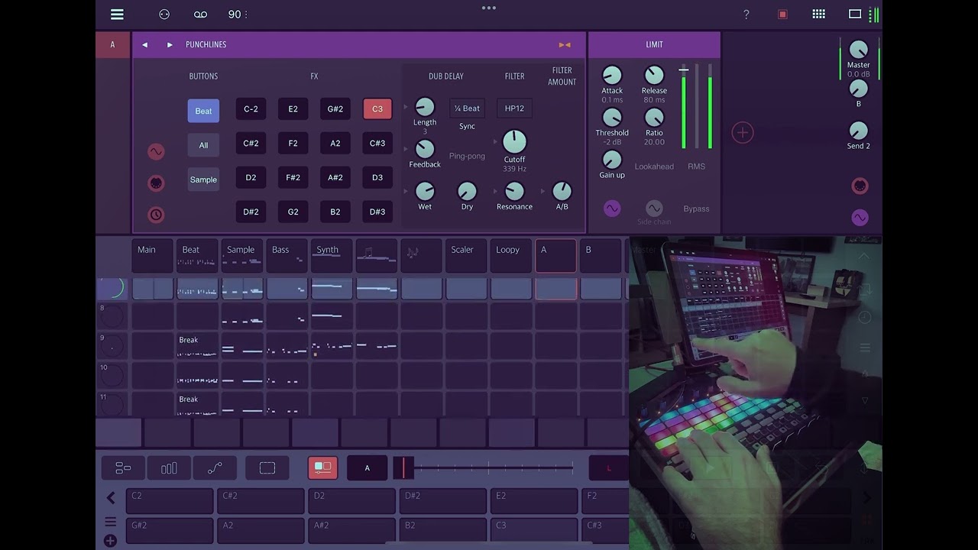Open the tempo 90 options

(238, 15)
